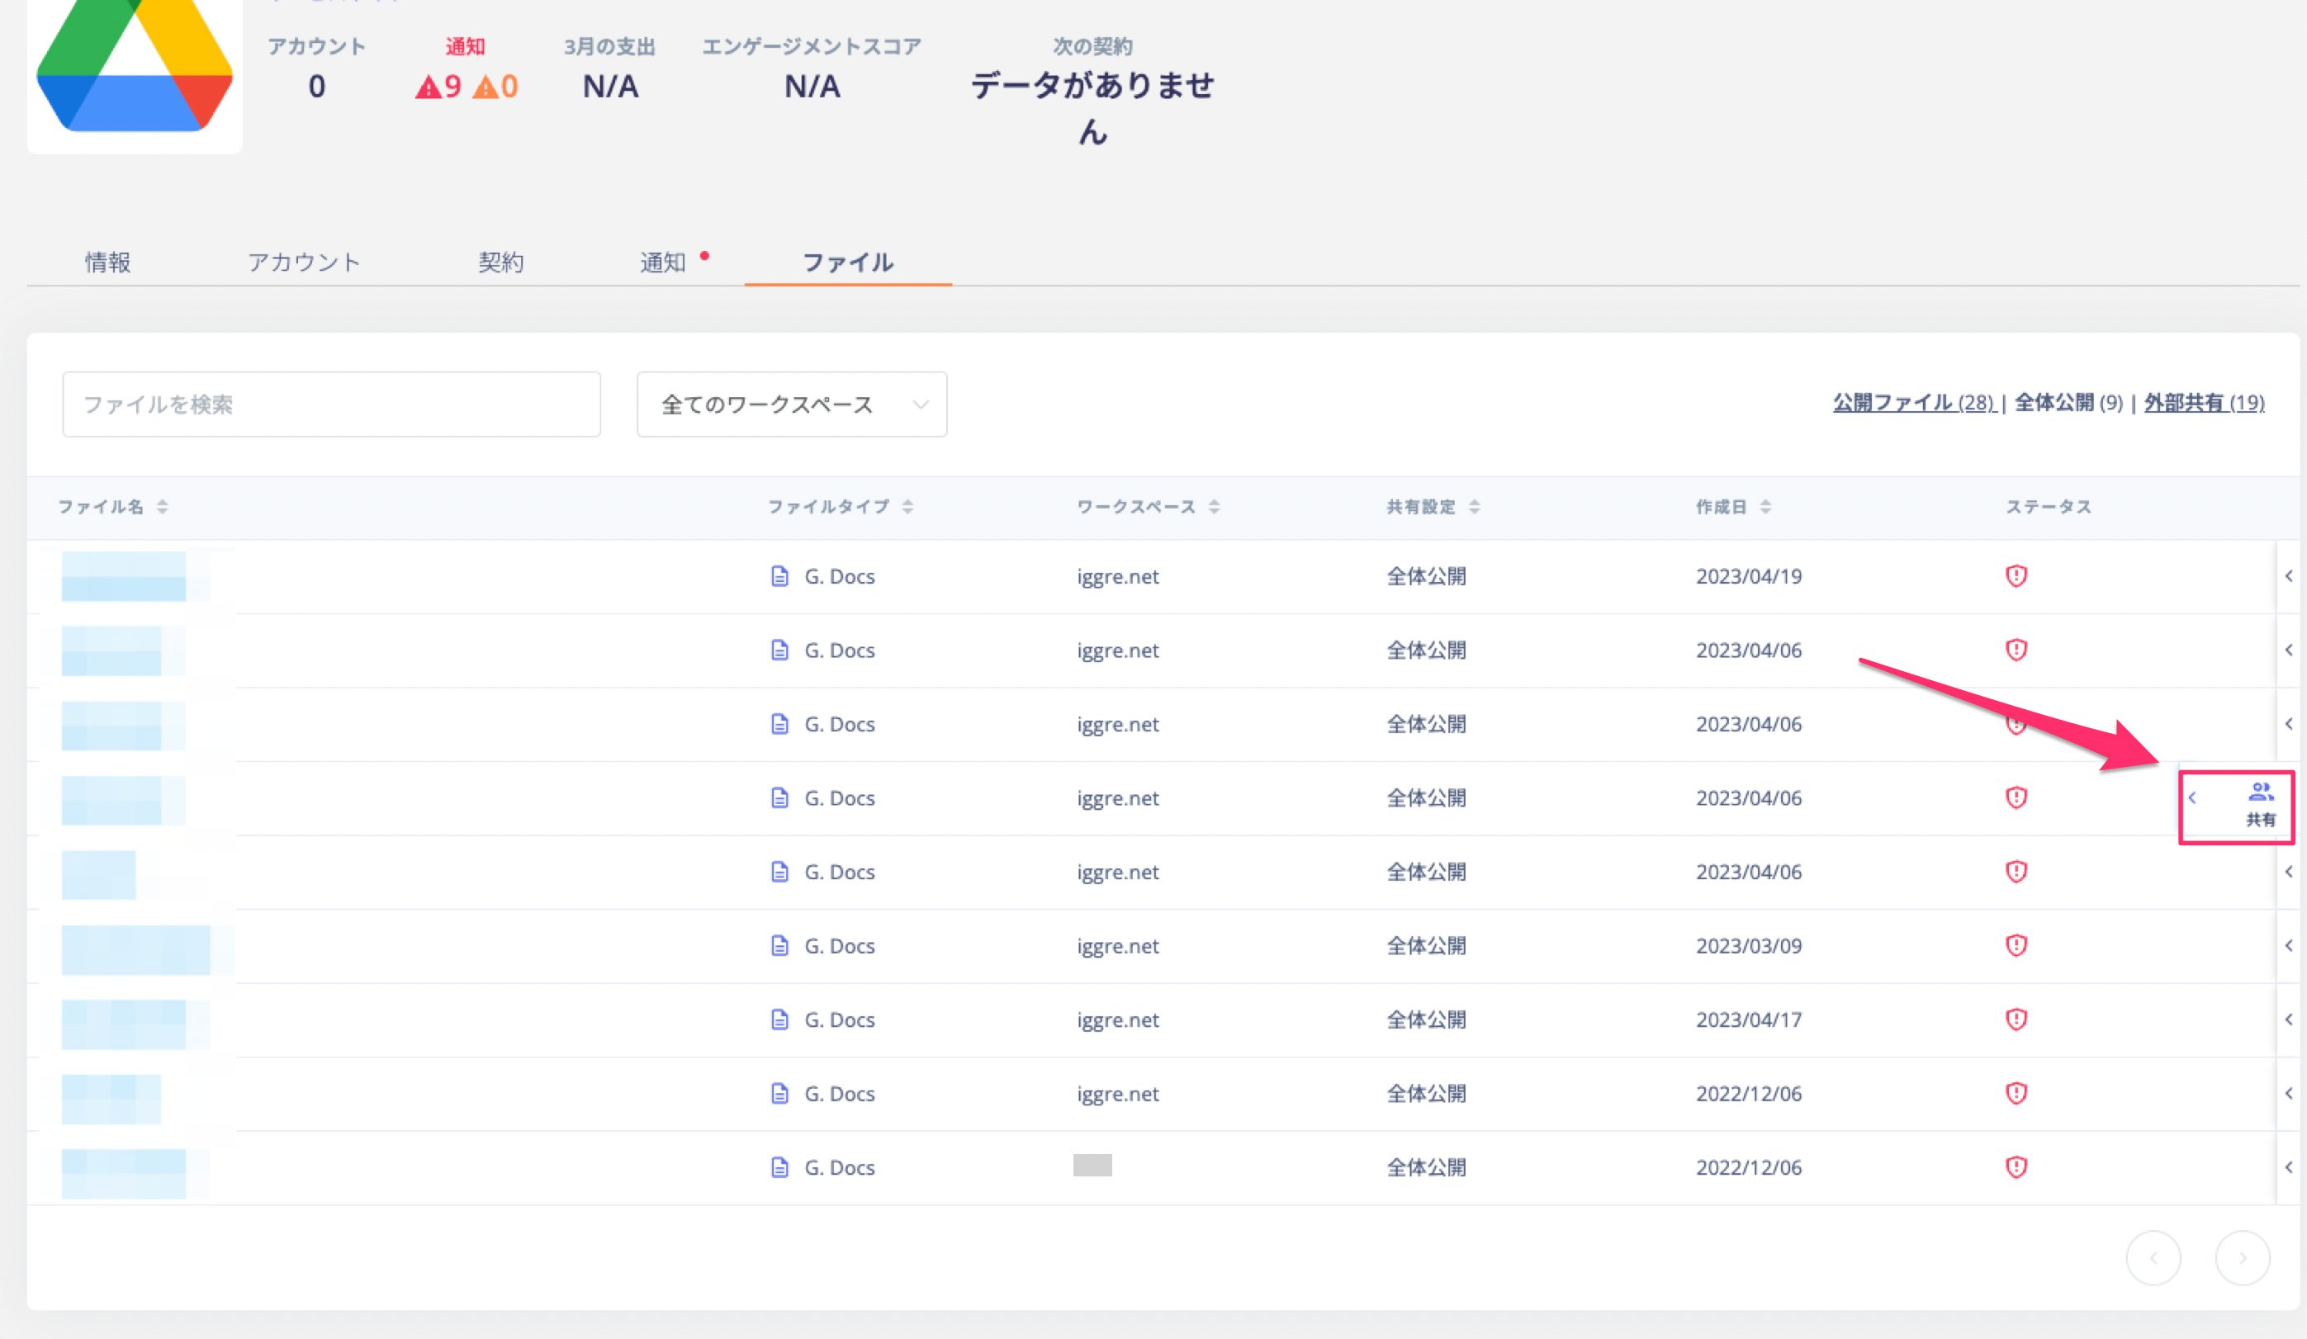2307x1339 pixels.
Task: Expand actions chevron on last 2022/12/06 row
Action: pos(2288,1167)
